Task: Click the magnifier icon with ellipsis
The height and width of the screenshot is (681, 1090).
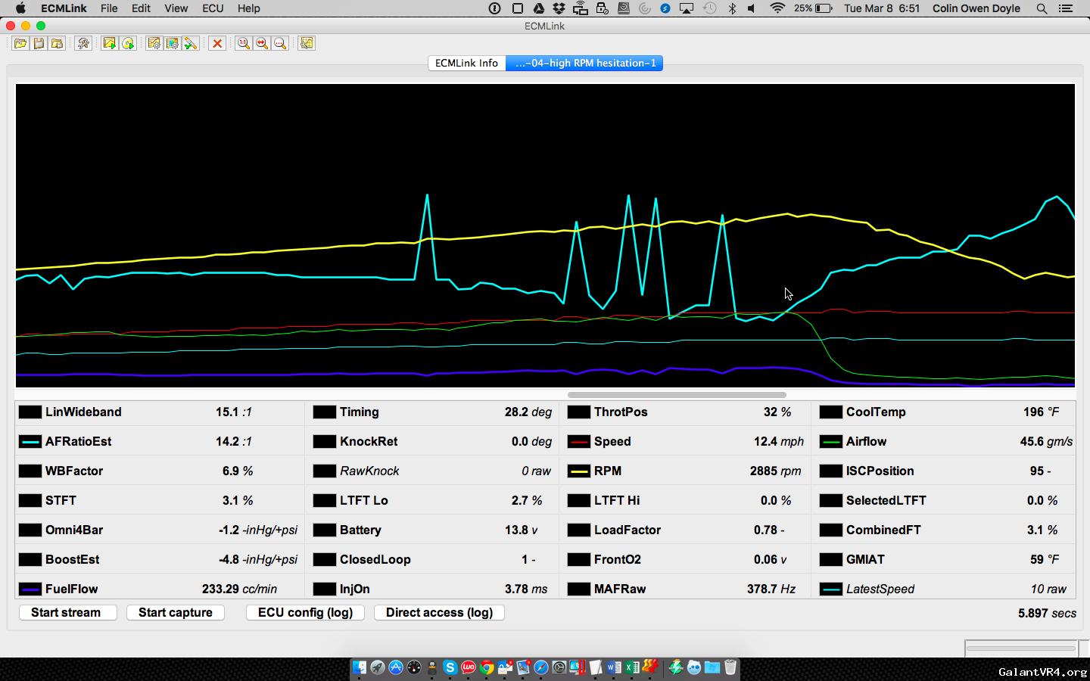Action: tap(280, 43)
